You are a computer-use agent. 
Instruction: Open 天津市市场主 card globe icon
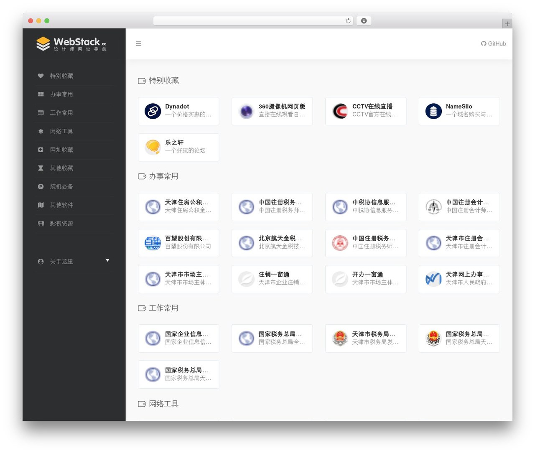(x=153, y=279)
